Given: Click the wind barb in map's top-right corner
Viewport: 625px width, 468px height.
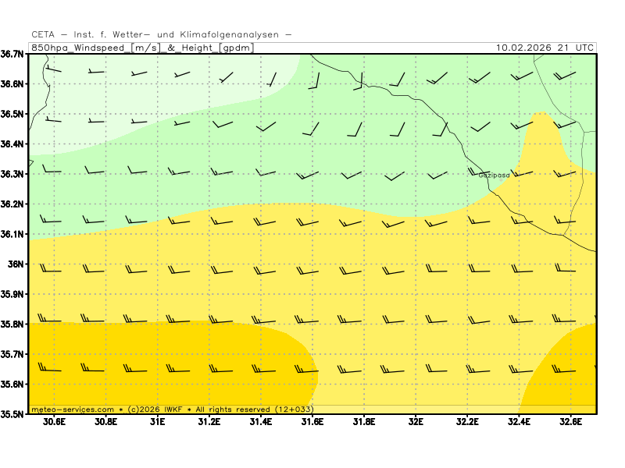Looking at the screenshot, I should [x=564, y=76].
